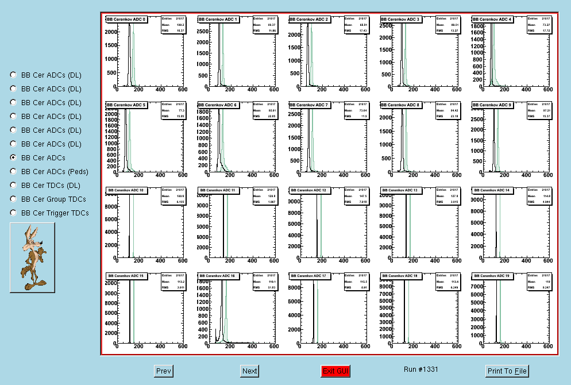Advance with the Next button

click(249, 371)
